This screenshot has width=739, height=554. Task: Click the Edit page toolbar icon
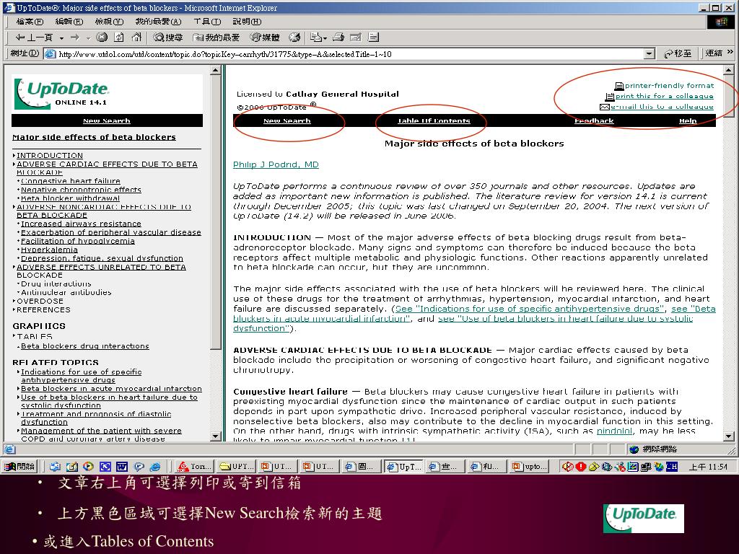click(355, 38)
